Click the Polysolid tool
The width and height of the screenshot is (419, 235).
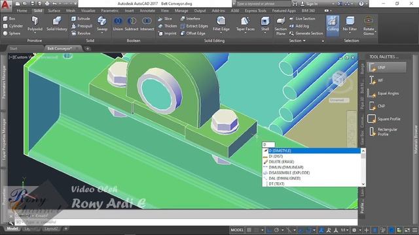[x=35, y=23]
